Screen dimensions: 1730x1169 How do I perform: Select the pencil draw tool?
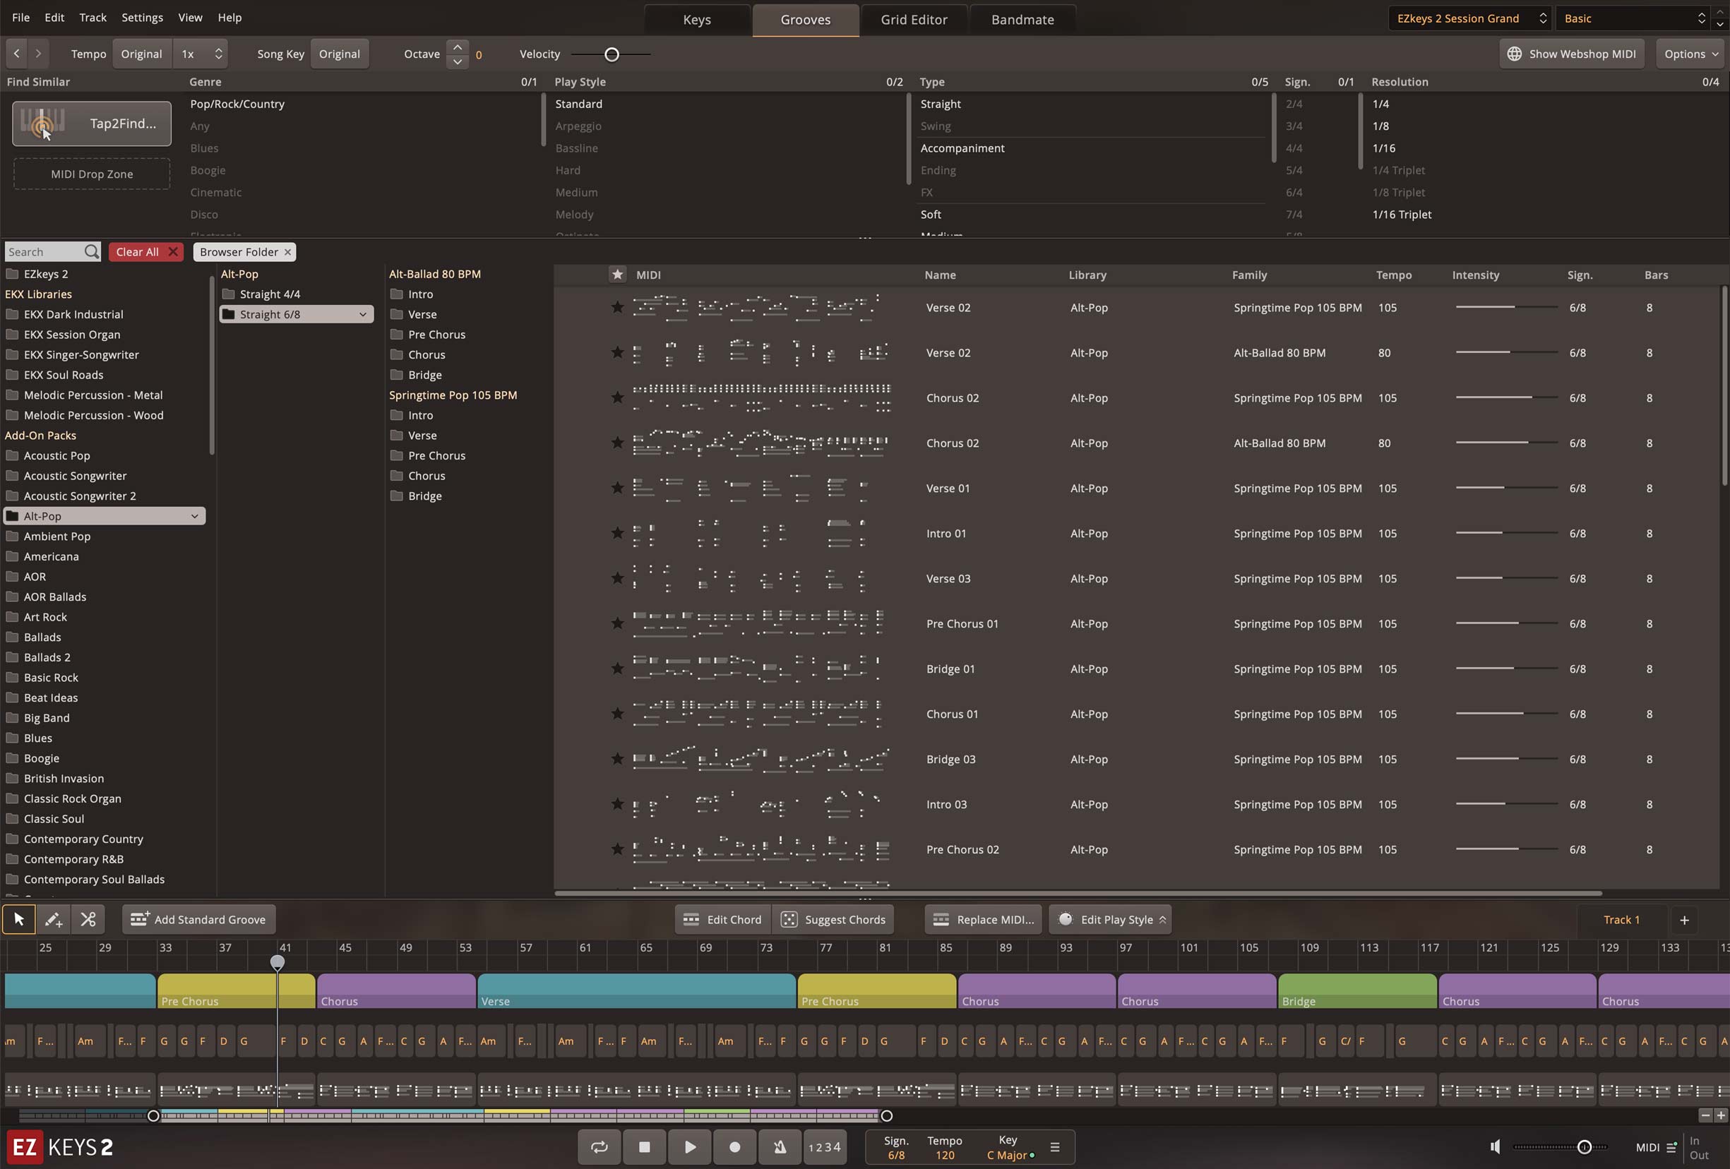pos(53,919)
